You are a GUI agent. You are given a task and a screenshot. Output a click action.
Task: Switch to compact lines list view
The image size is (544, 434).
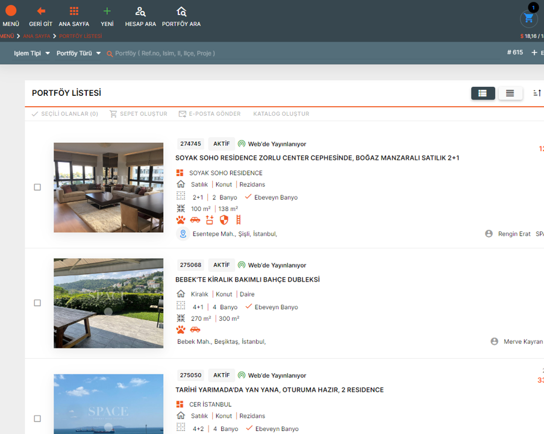point(510,93)
